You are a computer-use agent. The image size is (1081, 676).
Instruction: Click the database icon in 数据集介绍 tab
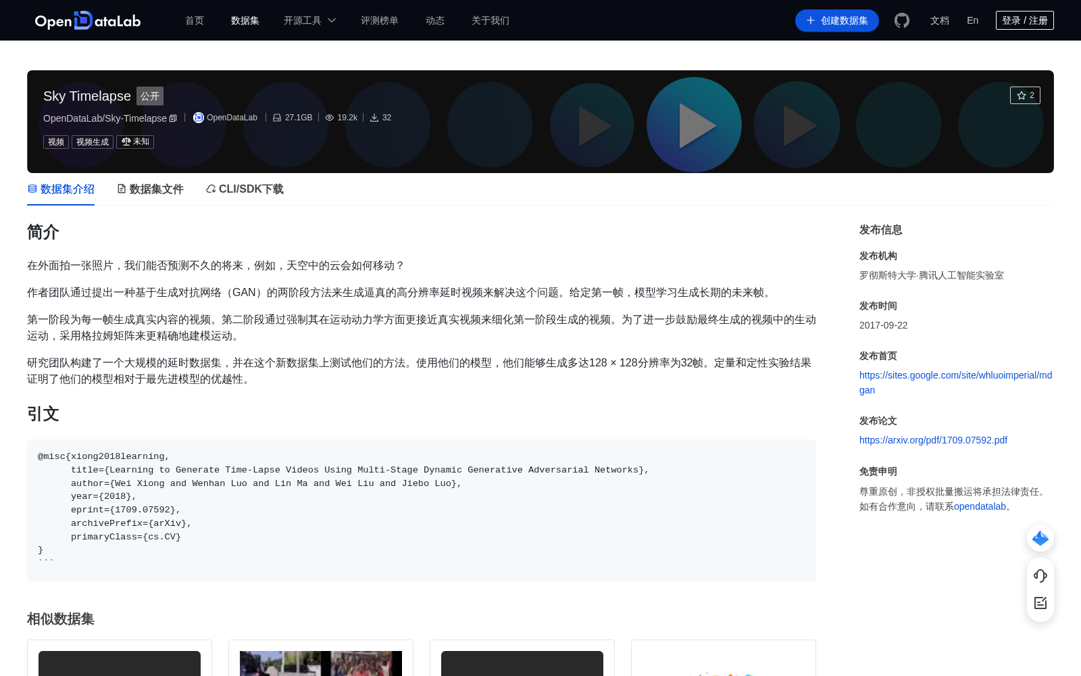tap(32, 189)
